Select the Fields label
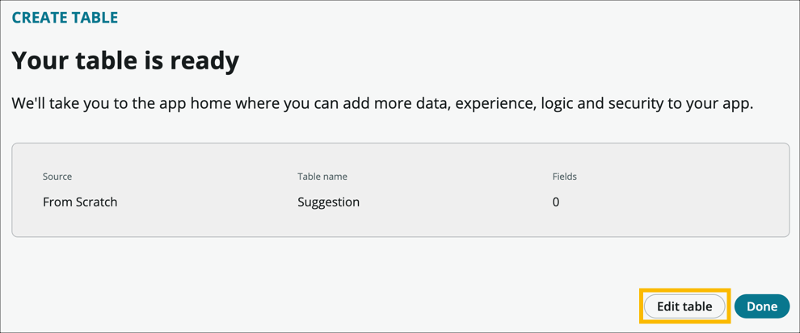The width and height of the screenshot is (800, 333). (564, 177)
